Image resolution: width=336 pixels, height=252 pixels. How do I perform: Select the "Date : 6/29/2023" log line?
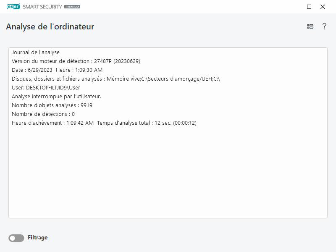57,70
